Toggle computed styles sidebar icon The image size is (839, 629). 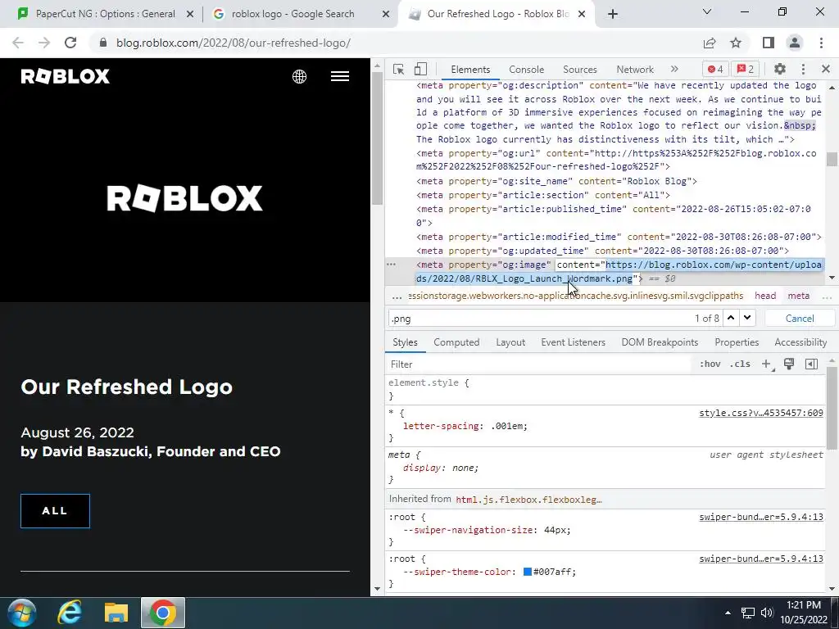(x=811, y=364)
